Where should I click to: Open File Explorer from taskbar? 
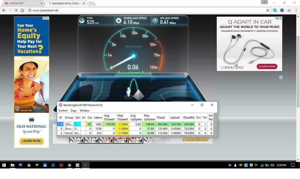click(12, 165)
